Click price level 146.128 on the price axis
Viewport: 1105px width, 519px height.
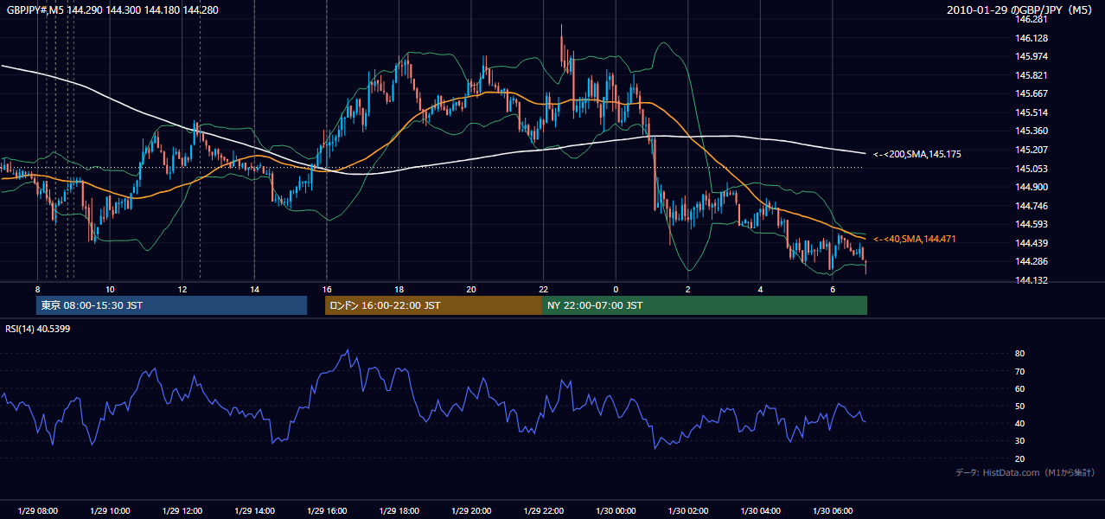pos(1032,38)
